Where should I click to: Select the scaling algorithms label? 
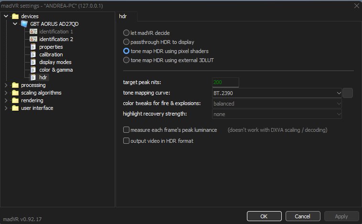point(42,93)
